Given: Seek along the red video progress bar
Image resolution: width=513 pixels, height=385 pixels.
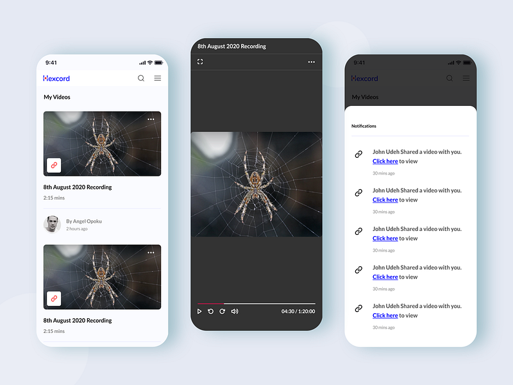Looking at the screenshot, I should click(256, 304).
